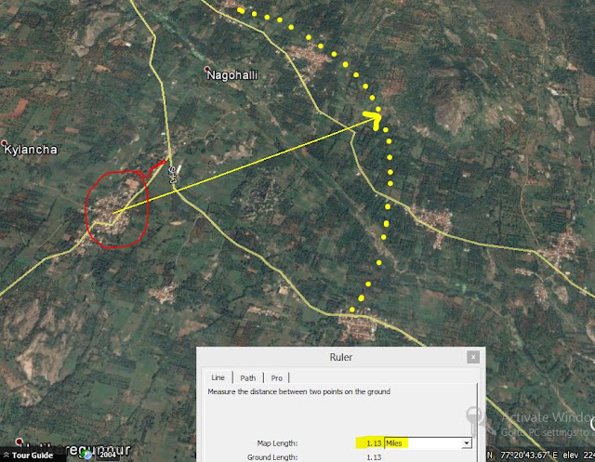The width and height of the screenshot is (595, 462).
Task: Close the Ruler dialog
Action: [473, 357]
